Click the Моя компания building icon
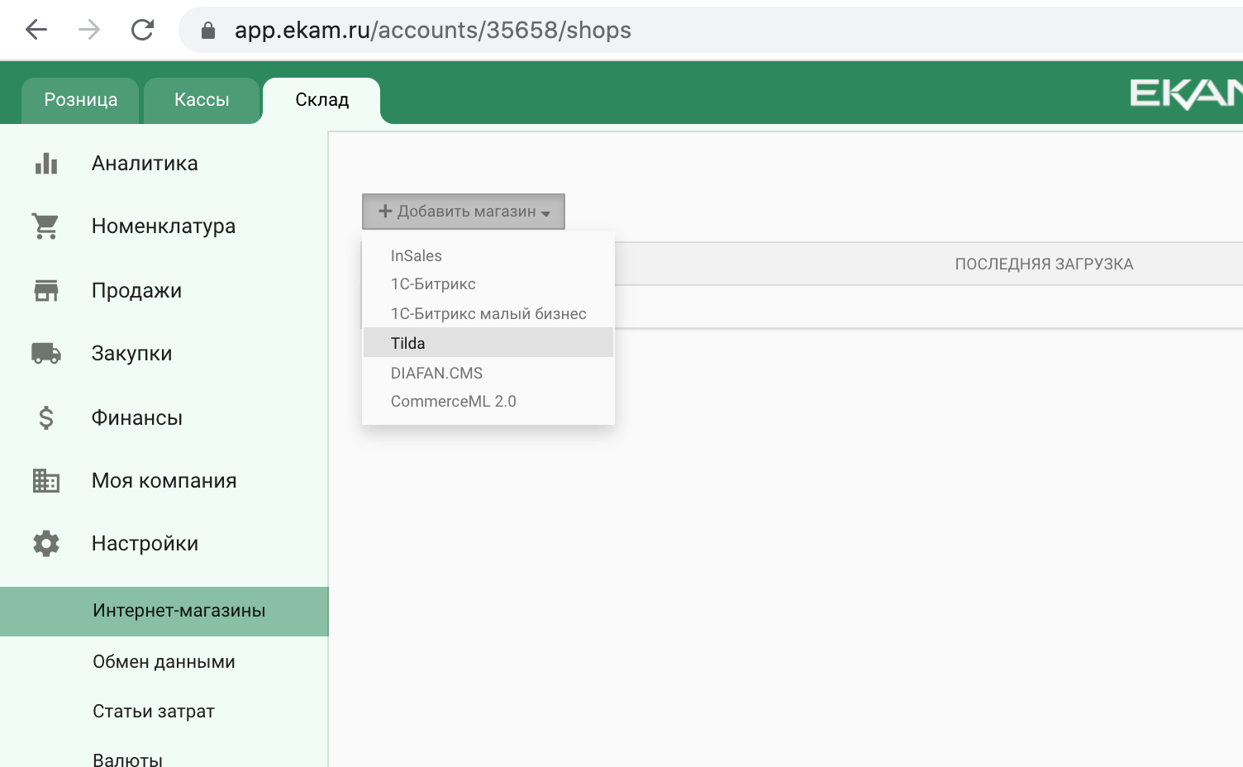This screenshot has height=767, width=1243. [46, 480]
